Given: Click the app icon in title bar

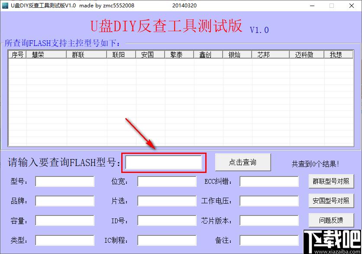Looking at the screenshot, I should coord(5,5).
